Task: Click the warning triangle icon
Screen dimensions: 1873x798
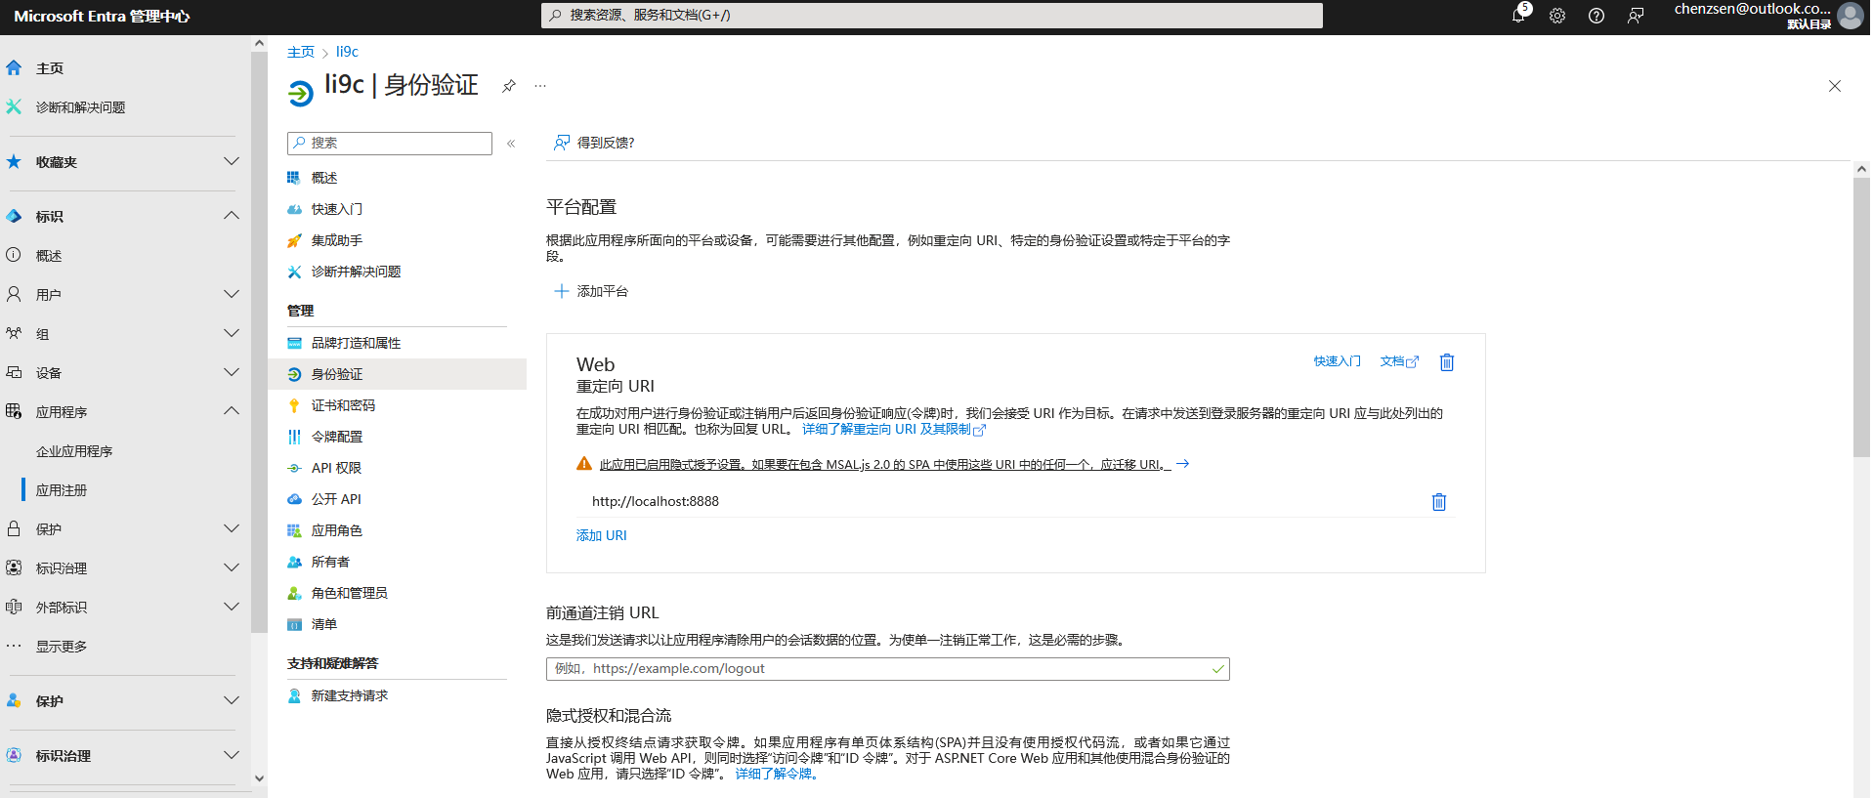Action: [584, 464]
